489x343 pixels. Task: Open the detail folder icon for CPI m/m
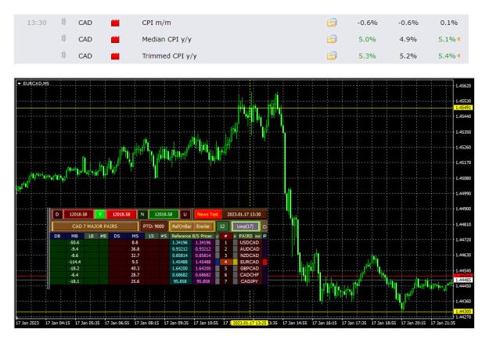[x=332, y=23]
